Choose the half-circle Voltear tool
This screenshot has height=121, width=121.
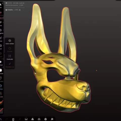1,63
